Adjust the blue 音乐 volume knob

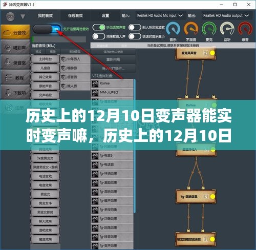(173, 29)
